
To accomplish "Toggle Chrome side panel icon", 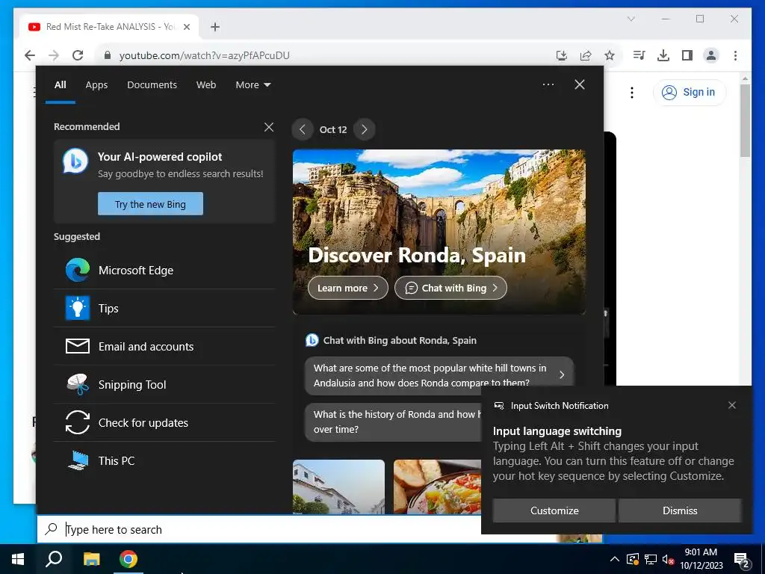I will coord(687,55).
